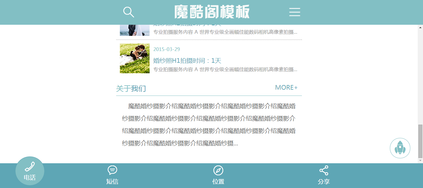Click the couple on grass thumbnail
The width and height of the screenshot is (423, 188).
135,58
